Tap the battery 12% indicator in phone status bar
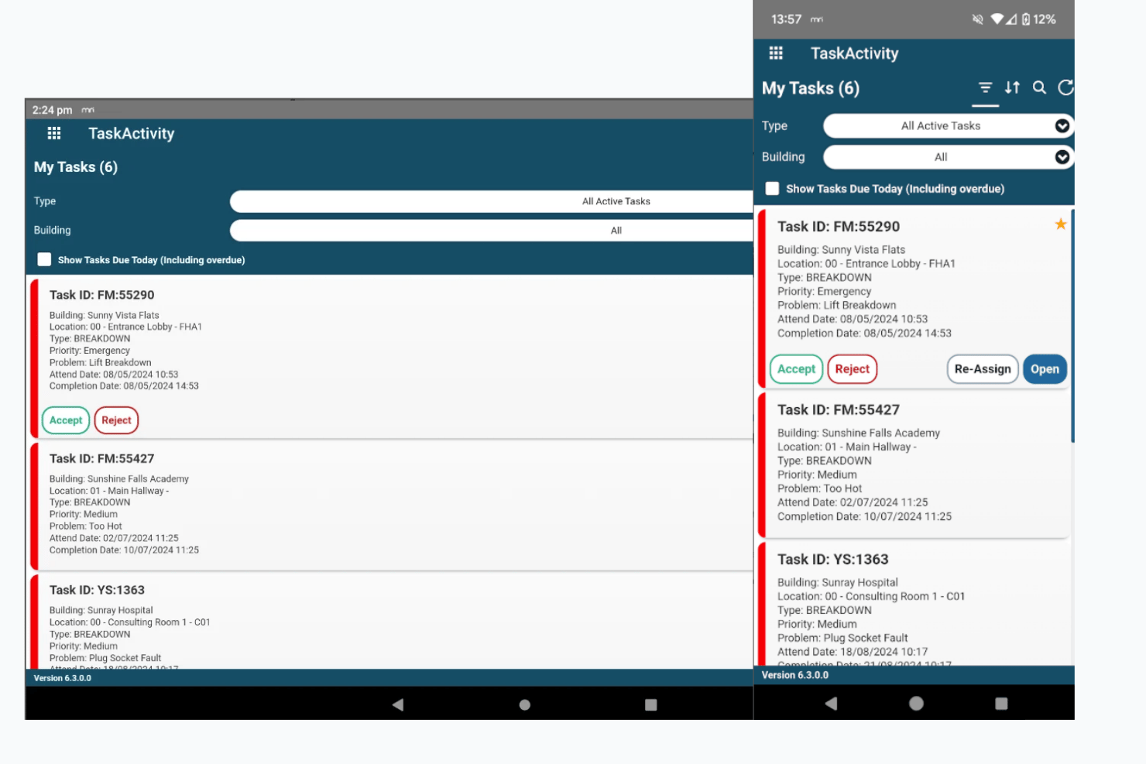This screenshot has height=764, width=1146. pos(1039,19)
